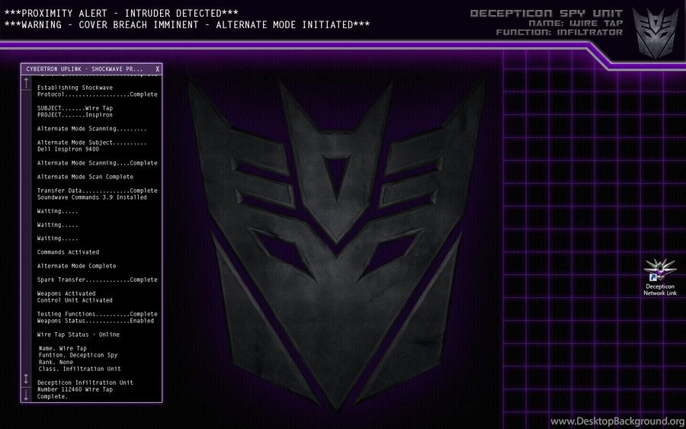Select the "Transfer Data" Complete line

point(97,190)
